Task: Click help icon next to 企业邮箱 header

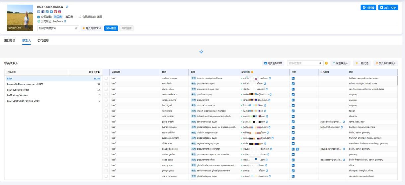Action: point(252,72)
